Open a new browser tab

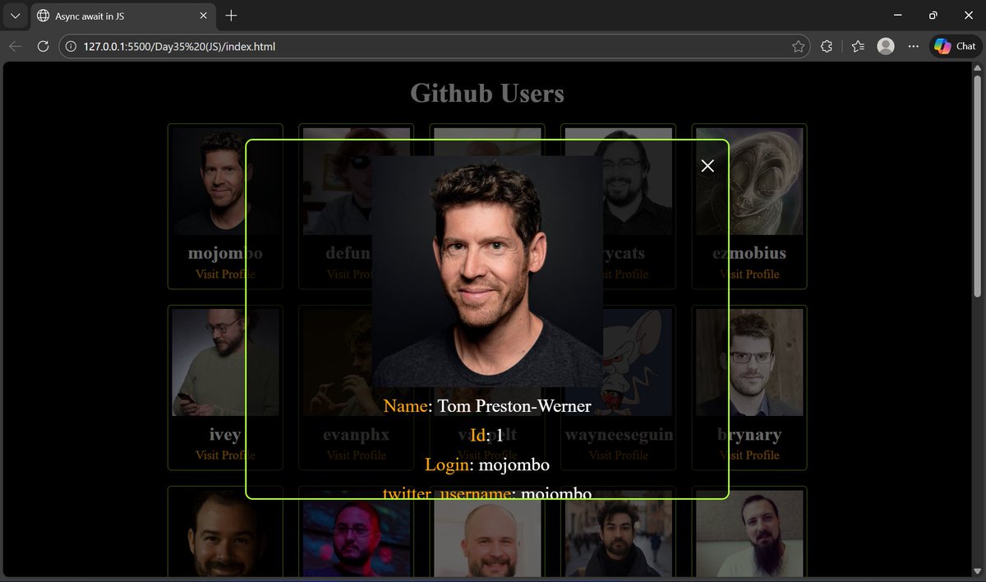pyautogui.click(x=231, y=16)
